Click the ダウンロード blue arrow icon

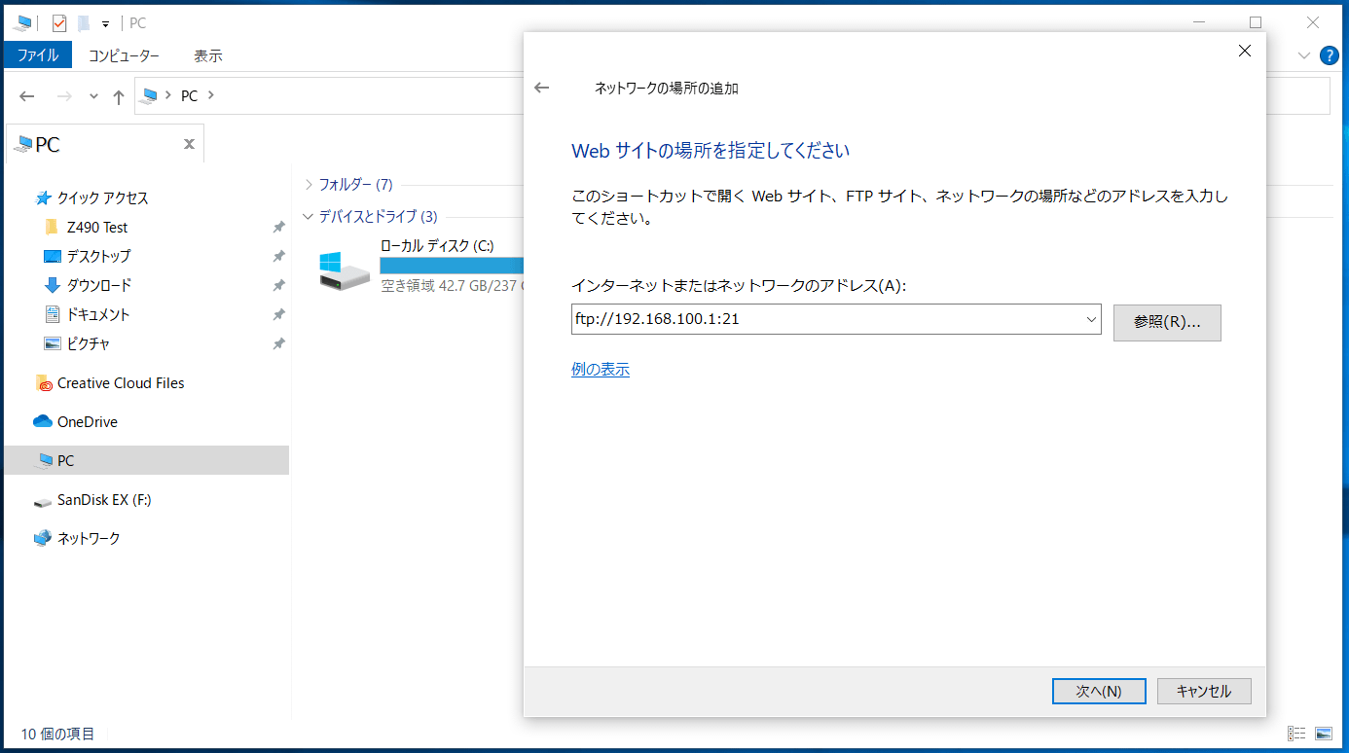coord(53,285)
